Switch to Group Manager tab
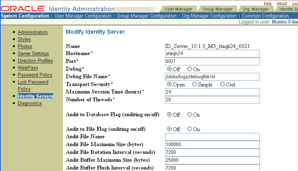Viewport: 298px width, 171px height. pyautogui.click(x=217, y=9)
